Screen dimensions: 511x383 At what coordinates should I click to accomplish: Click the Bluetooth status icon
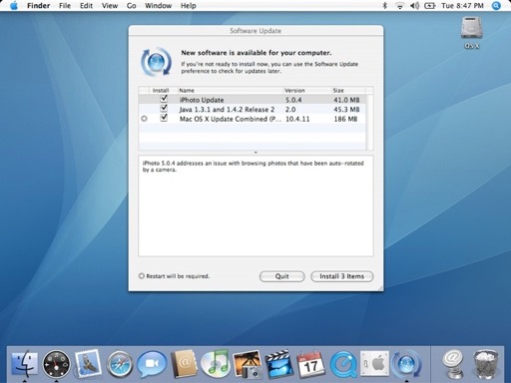(x=385, y=6)
